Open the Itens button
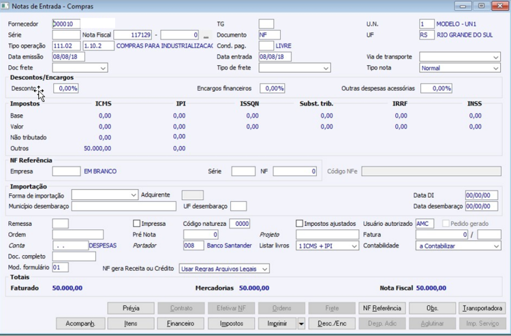The image size is (511, 336). pos(131,324)
